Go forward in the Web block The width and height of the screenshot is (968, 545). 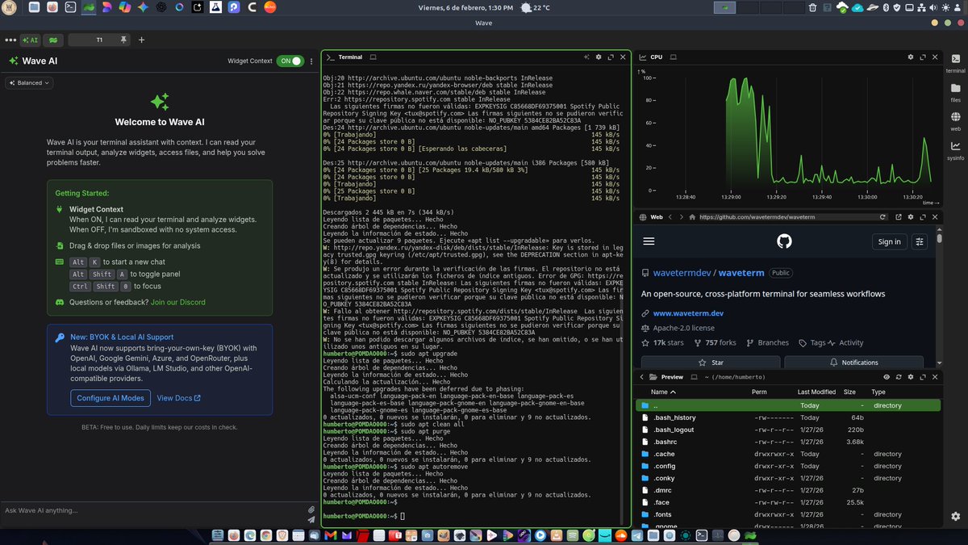tap(681, 217)
